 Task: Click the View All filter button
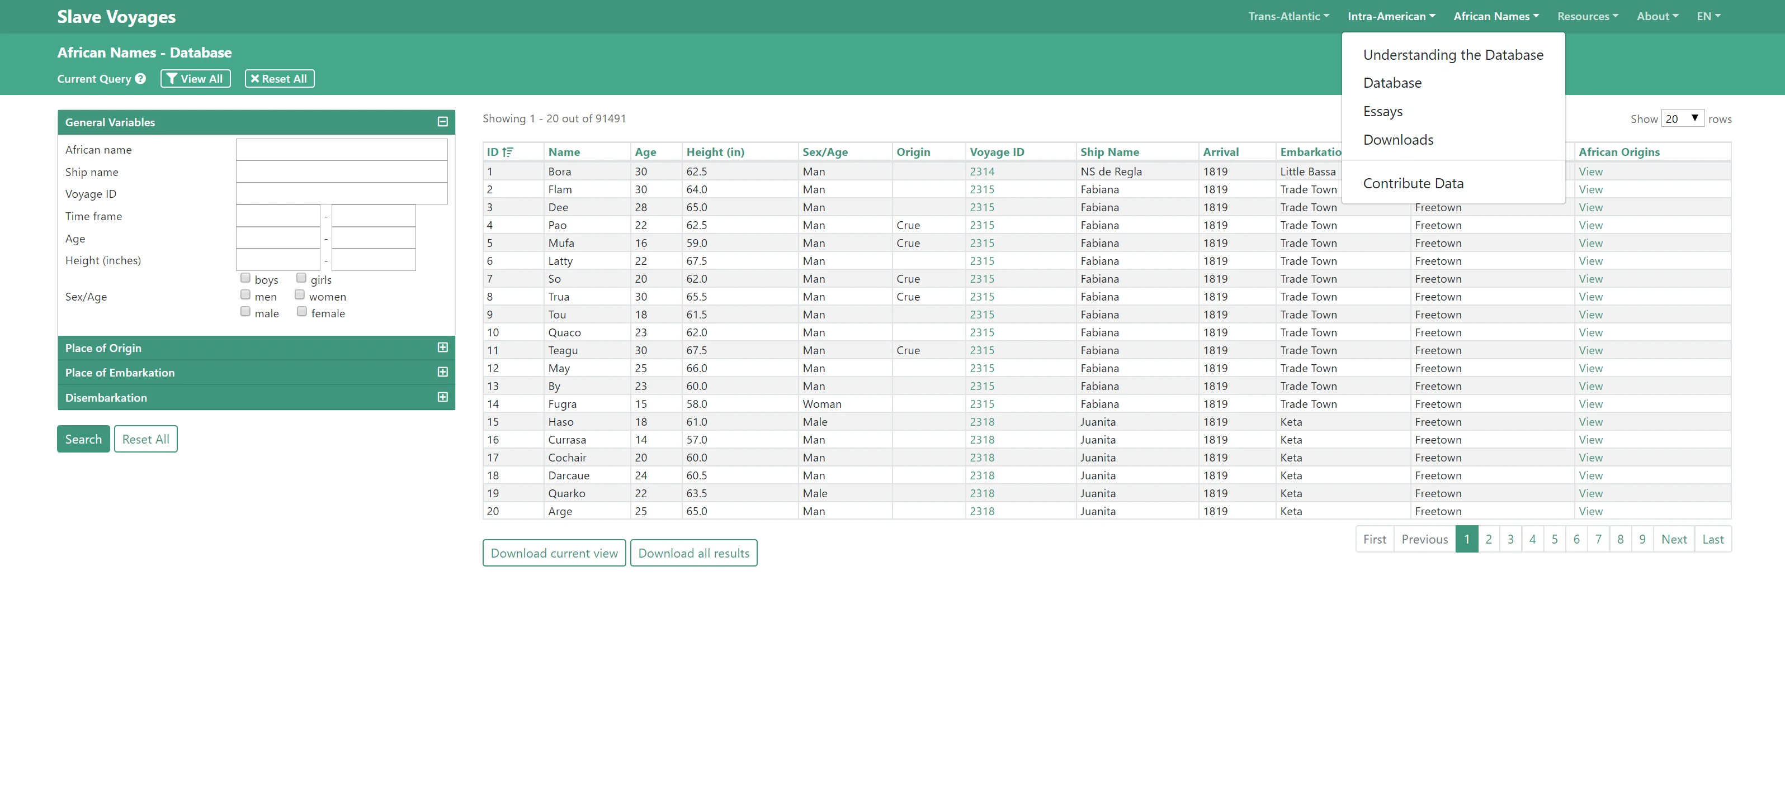click(x=195, y=79)
